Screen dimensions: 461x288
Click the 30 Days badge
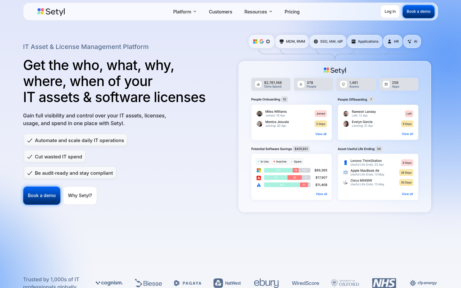(x=406, y=182)
